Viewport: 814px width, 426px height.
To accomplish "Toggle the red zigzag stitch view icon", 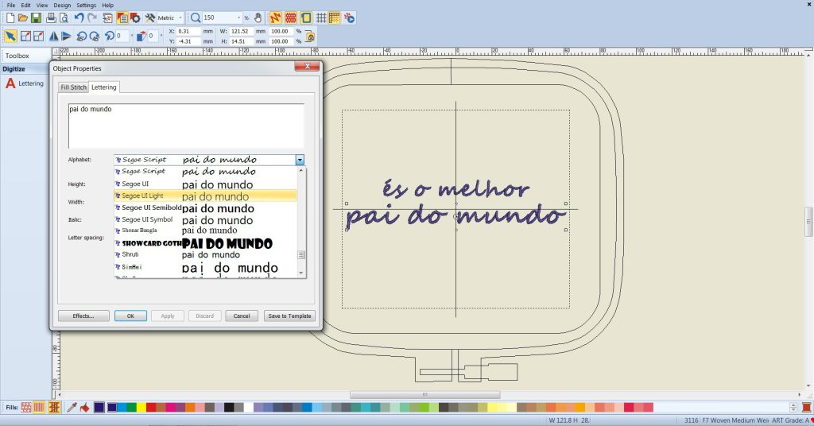I will coord(275,17).
